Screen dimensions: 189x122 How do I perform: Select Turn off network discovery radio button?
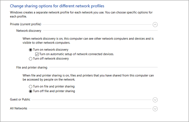(31, 59)
